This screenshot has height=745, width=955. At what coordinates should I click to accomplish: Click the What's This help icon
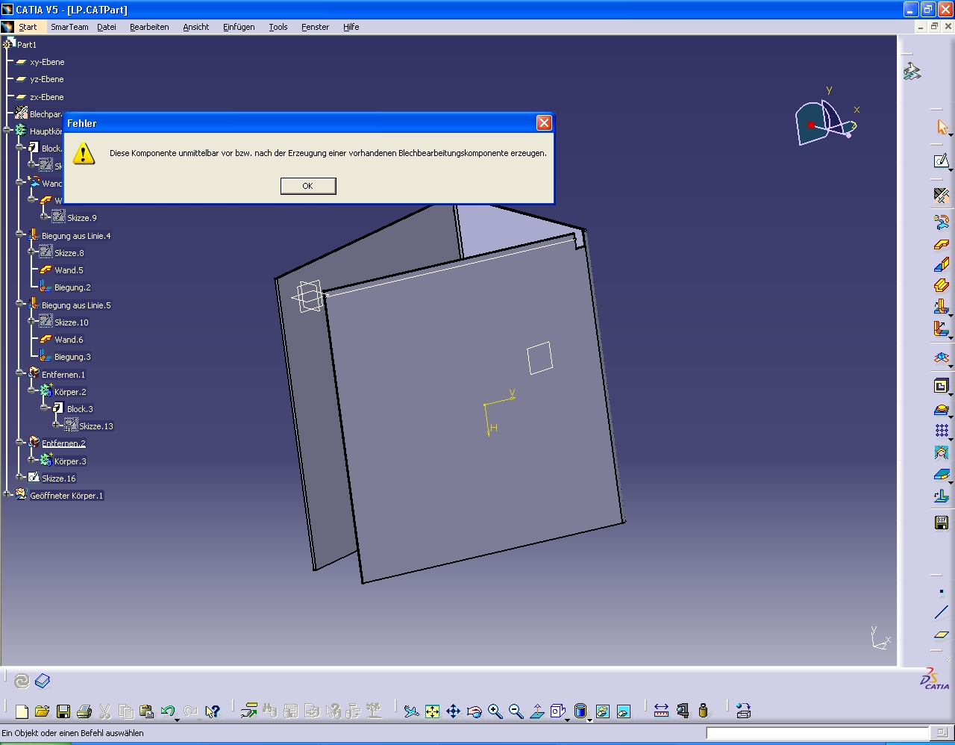pos(213,711)
